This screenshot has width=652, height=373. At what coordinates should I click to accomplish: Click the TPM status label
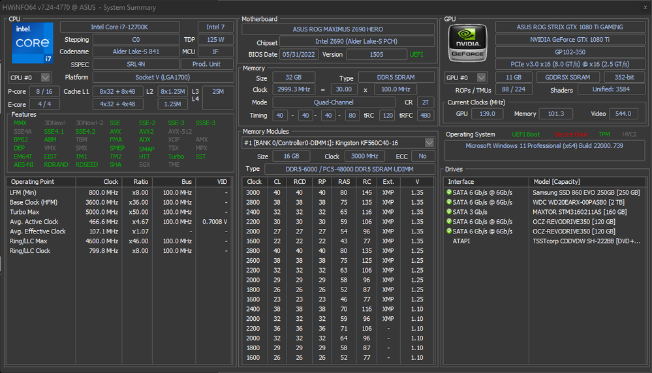click(604, 134)
